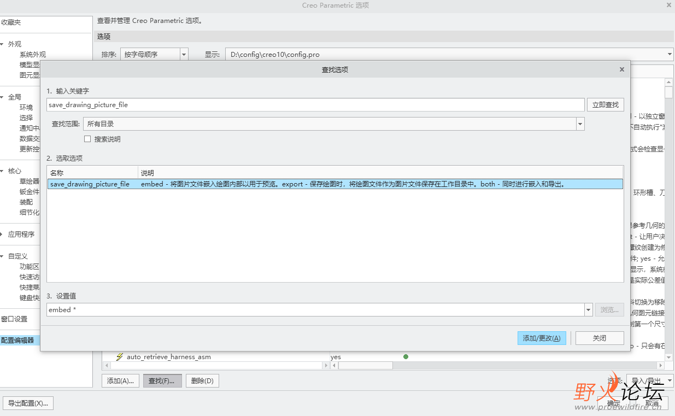Collapse the 外观 tree section
The image size is (675, 416).
click(3, 44)
